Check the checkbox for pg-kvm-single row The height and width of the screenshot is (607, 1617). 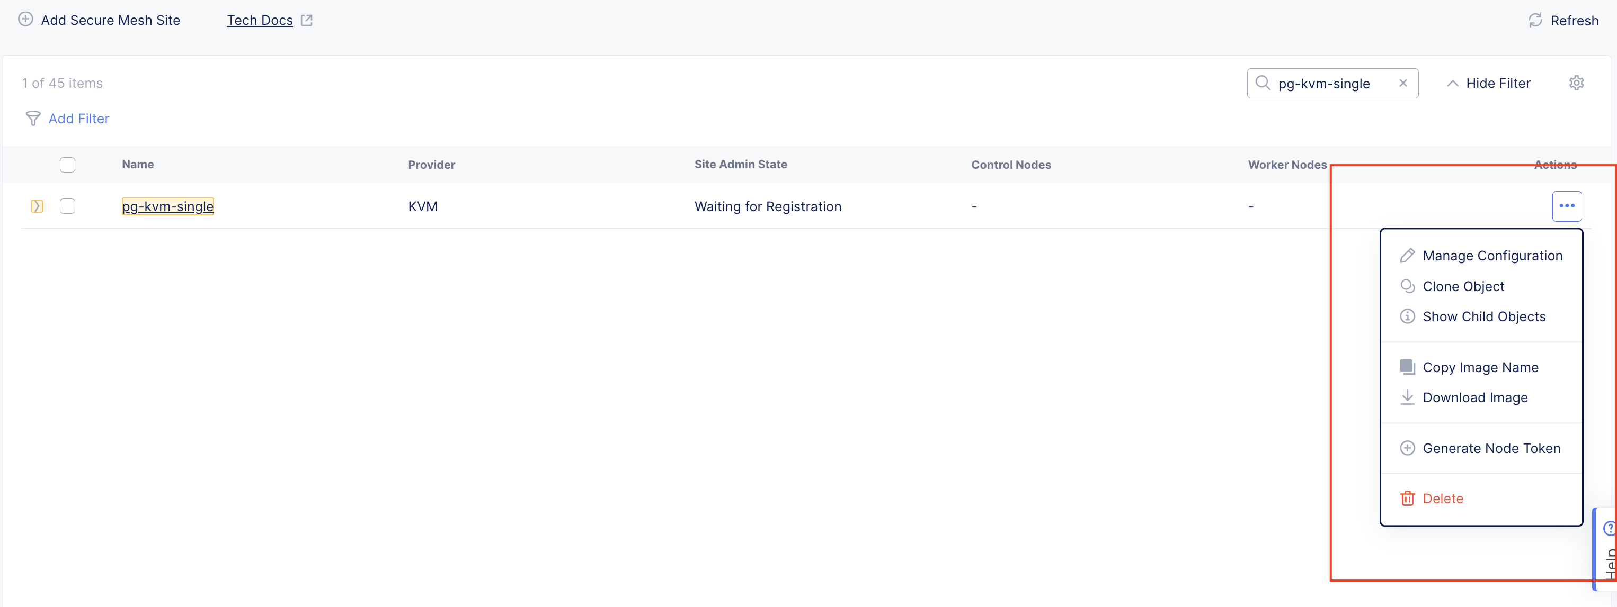[67, 206]
